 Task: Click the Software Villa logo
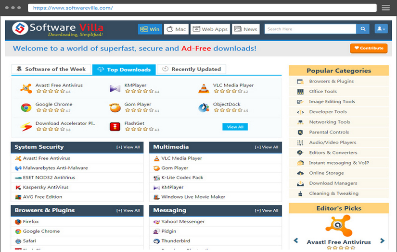58,29
